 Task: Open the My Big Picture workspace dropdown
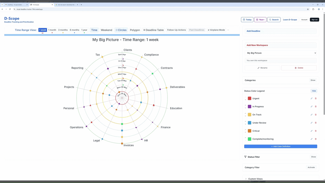tap(281, 53)
